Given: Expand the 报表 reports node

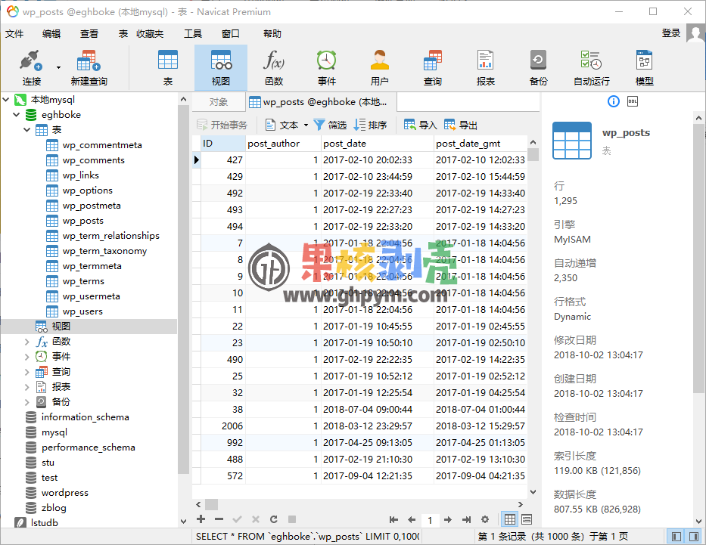Looking at the screenshot, I should [x=27, y=387].
